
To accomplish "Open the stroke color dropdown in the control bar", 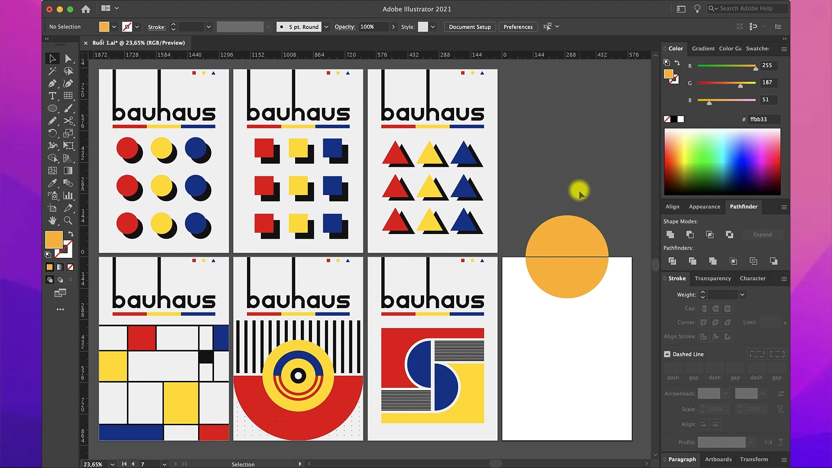I will click(137, 27).
